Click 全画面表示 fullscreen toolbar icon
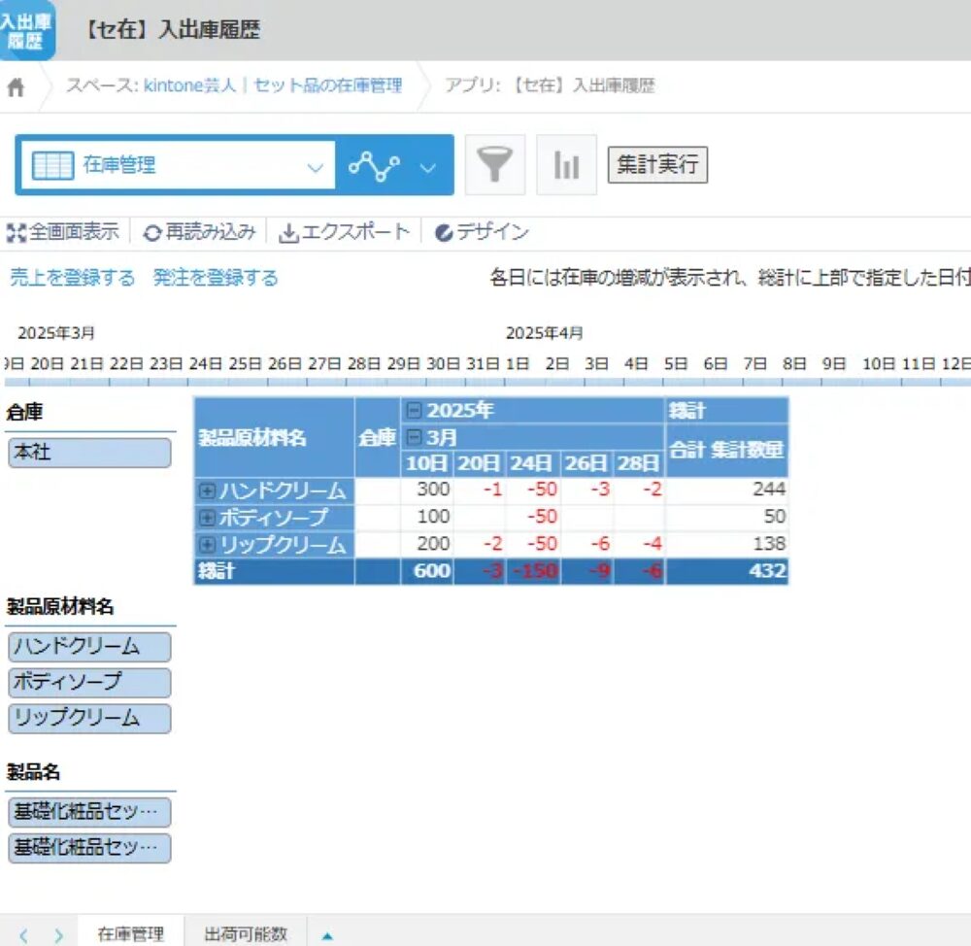Screen dimensions: 971x946 pyautogui.click(x=64, y=233)
